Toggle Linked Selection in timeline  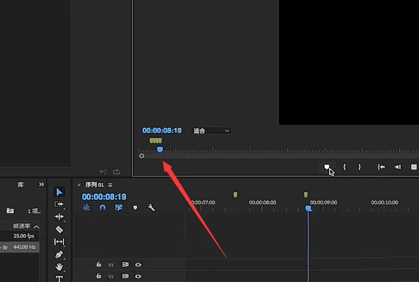[x=119, y=207]
